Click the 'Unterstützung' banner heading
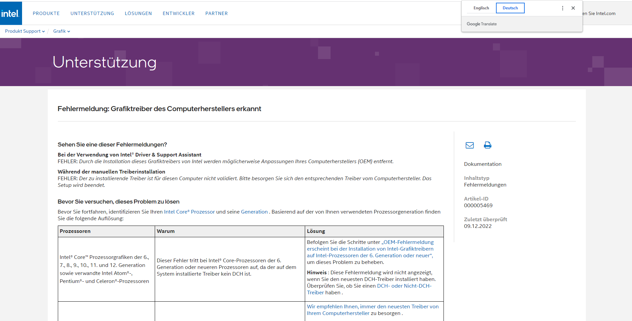The image size is (632, 321). click(105, 62)
